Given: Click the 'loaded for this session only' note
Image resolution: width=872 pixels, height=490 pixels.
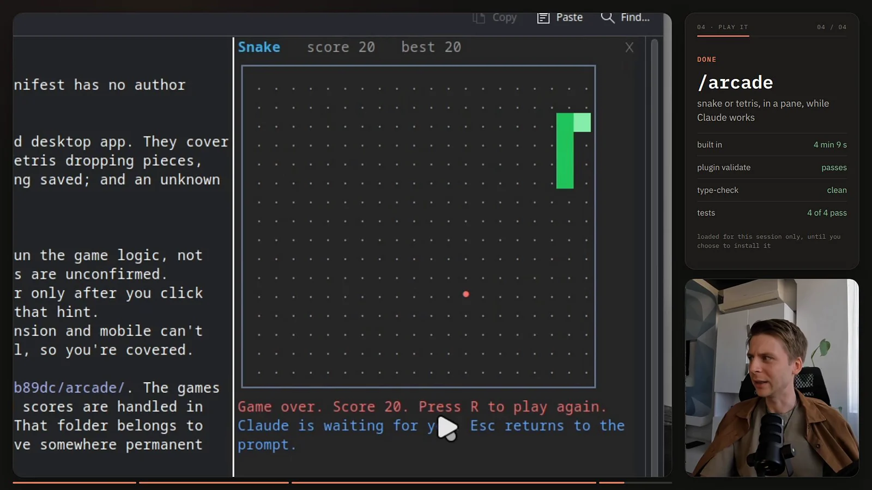Looking at the screenshot, I should tap(768, 241).
